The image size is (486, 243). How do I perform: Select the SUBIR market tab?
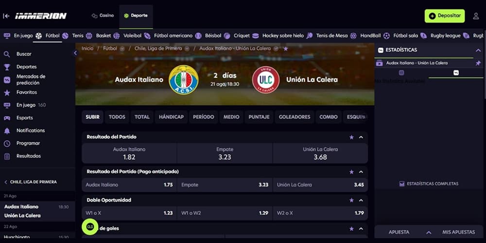pyautogui.click(x=93, y=117)
